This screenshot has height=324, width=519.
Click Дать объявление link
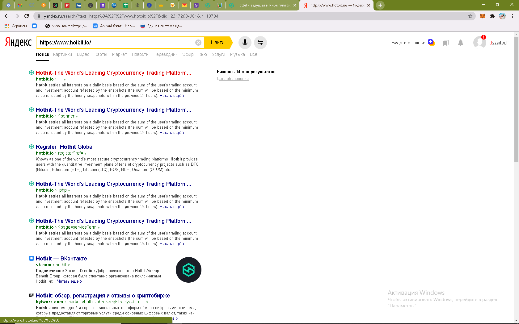pyautogui.click(x=233, y=79)
